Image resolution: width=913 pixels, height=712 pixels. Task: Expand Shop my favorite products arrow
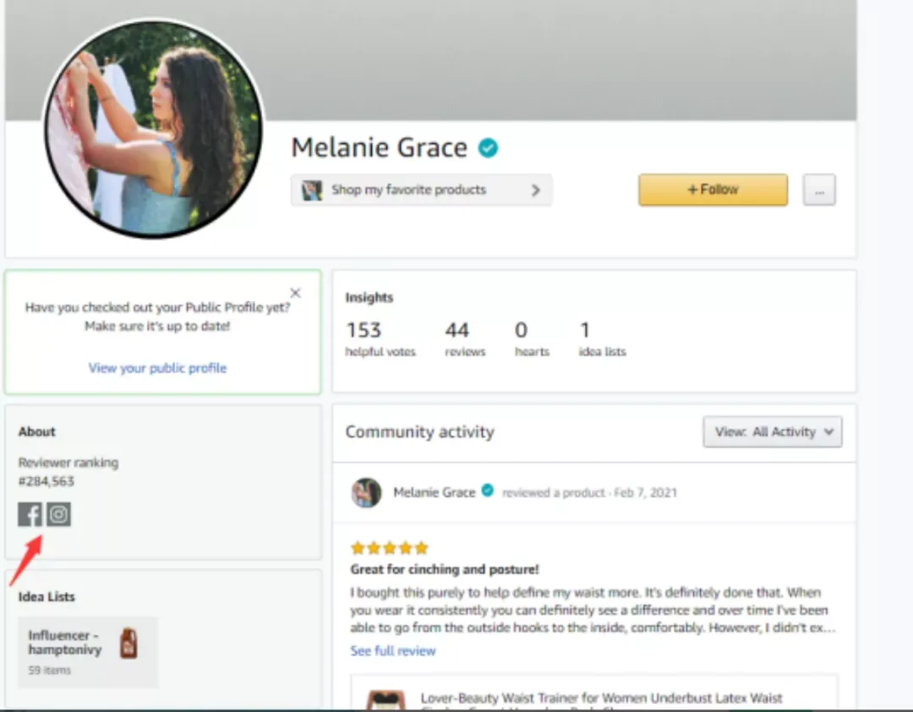[x=536, y=190]
